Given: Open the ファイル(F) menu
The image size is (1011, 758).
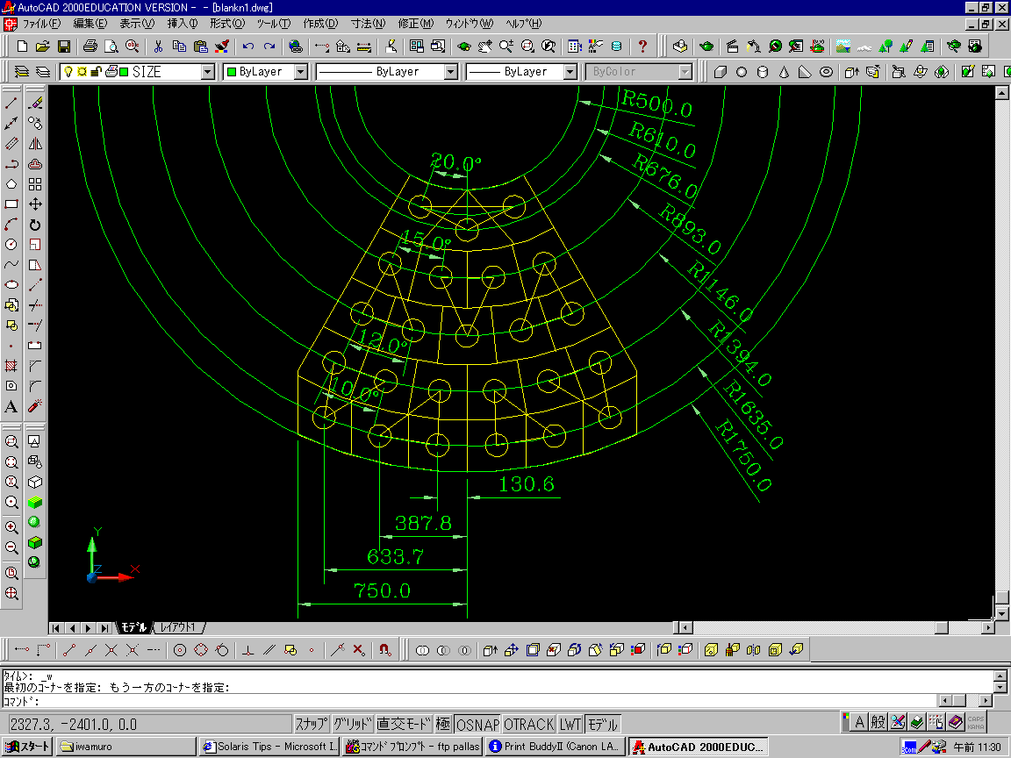Looking at the screenshot, I should pos(41,24).
